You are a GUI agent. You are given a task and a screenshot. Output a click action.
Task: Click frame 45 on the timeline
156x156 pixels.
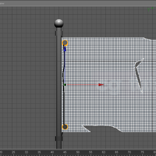(x=65, y=152)
